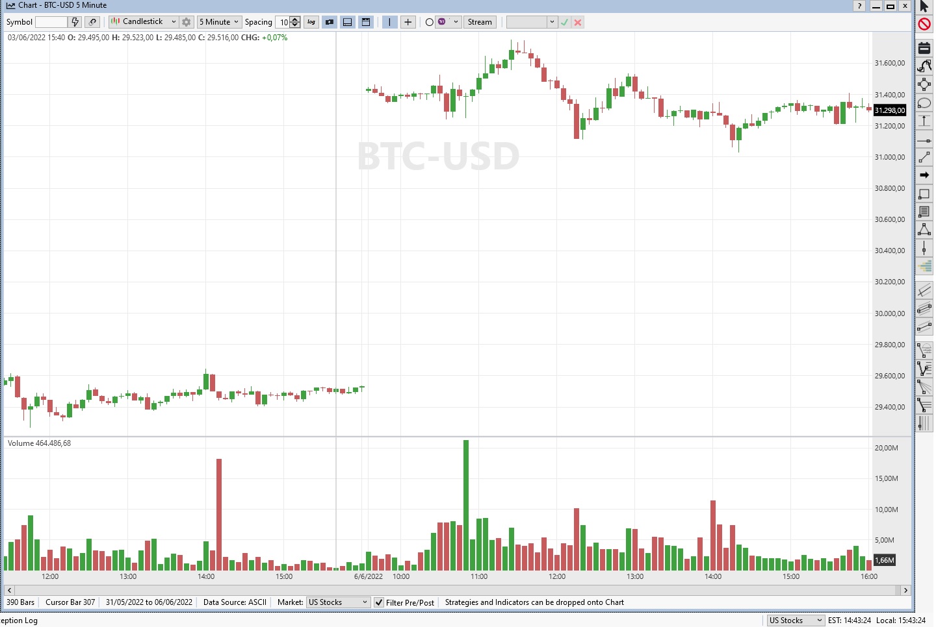The width and height of the screenshot is (936, 627).
Task: Toggle the Filter Pre/Post checkbox
Action: coord(379,602)
